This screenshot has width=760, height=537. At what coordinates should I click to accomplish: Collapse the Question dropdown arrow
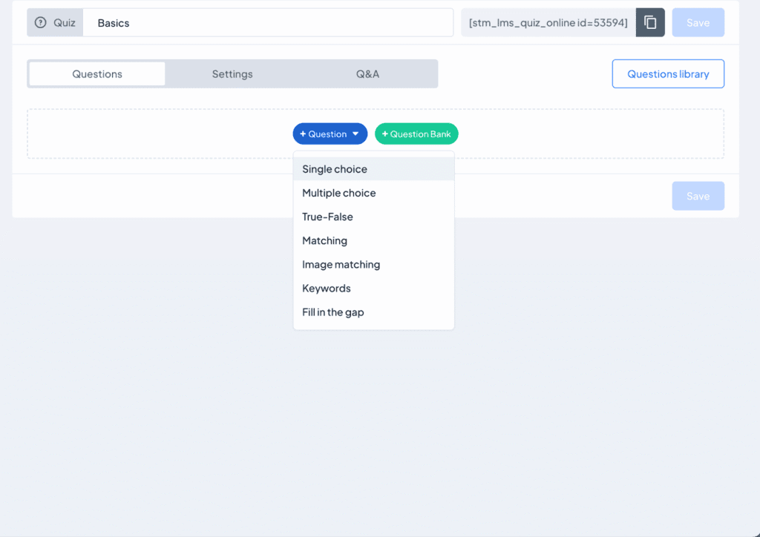point(356,134)
